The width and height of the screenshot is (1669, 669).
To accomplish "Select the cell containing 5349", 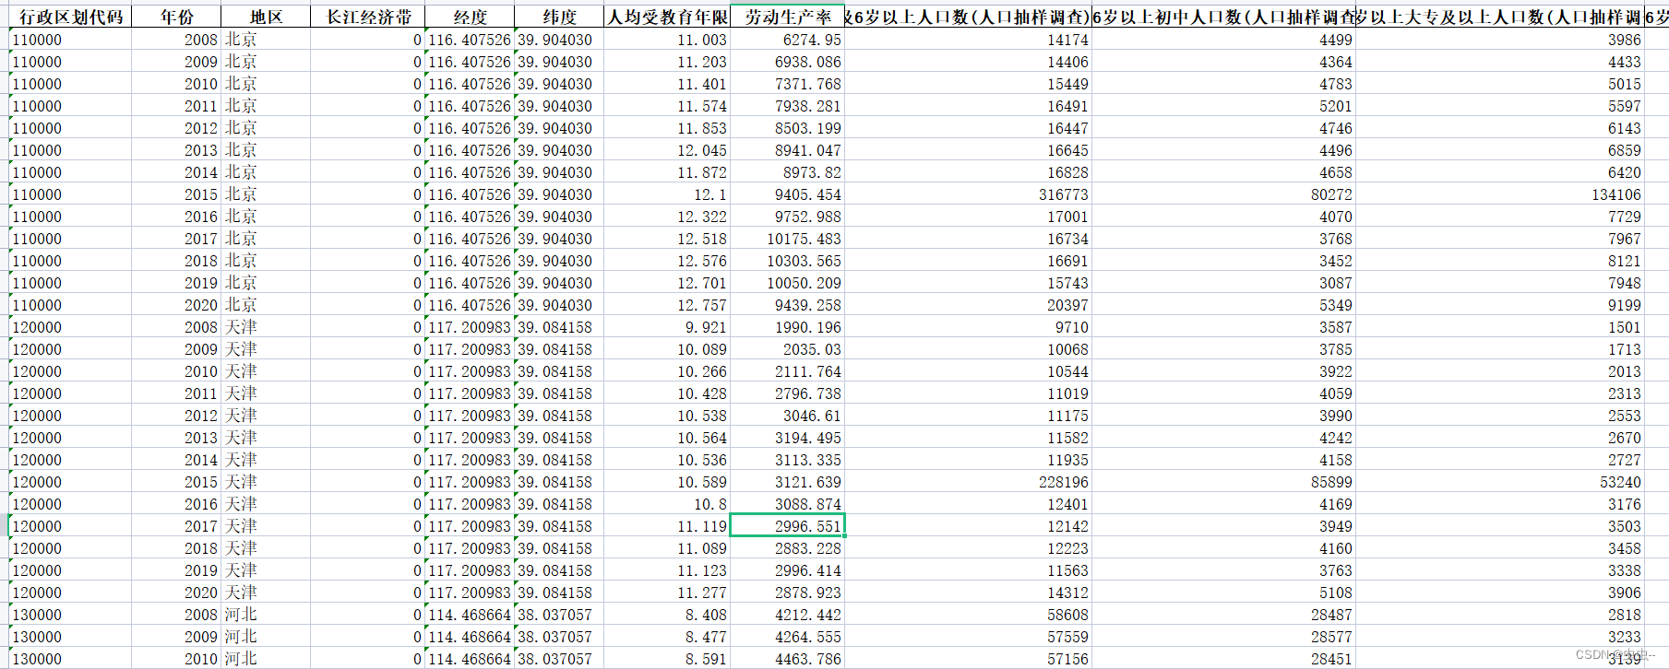I will tap(1223, 305).
